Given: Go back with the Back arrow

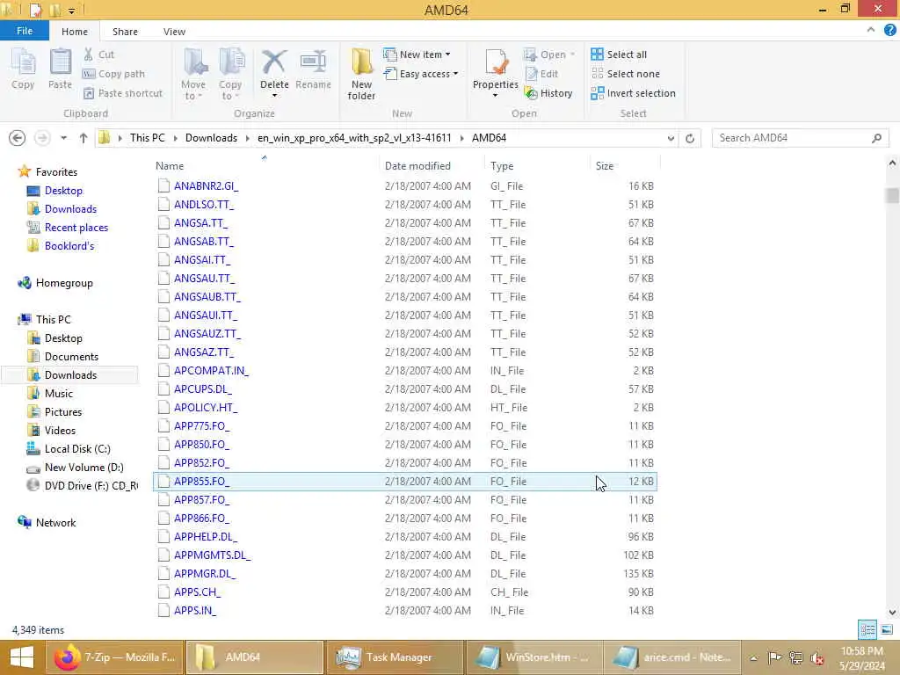Looking at the screenshot, I should 18,138.
